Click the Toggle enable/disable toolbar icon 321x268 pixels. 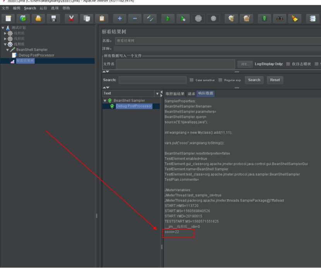(150, 19)
